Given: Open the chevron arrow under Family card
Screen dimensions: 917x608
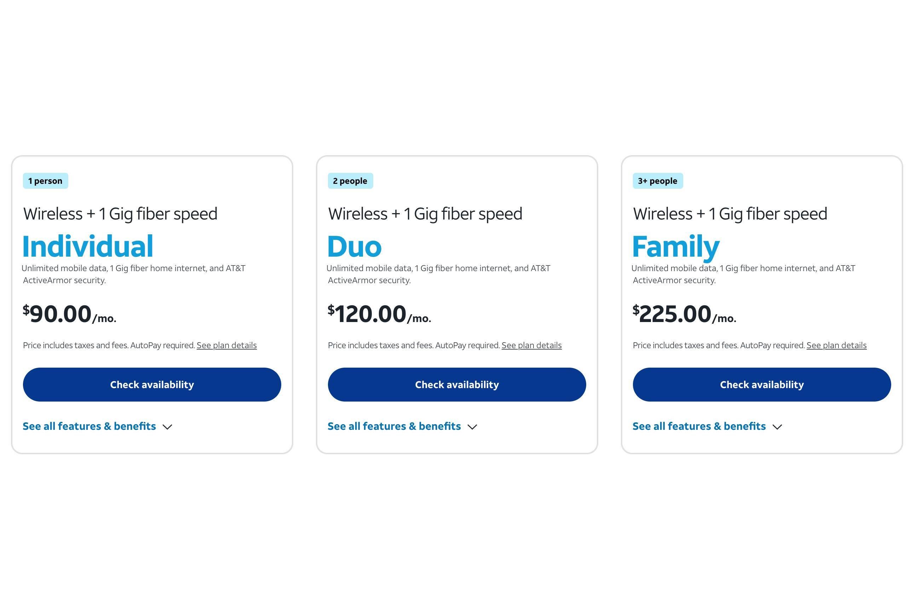Looking at the screenshot, I should pyautogui.click(x=777, y=427).
